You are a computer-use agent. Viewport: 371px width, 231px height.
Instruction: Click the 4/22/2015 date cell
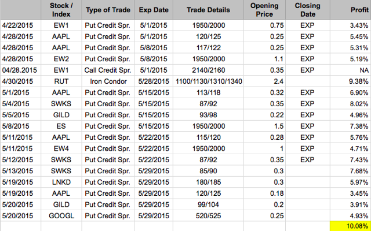[20, 25]
